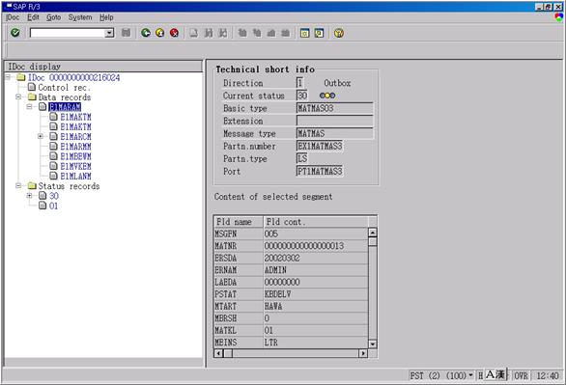Click the red Cancel icon

[175, 33]
